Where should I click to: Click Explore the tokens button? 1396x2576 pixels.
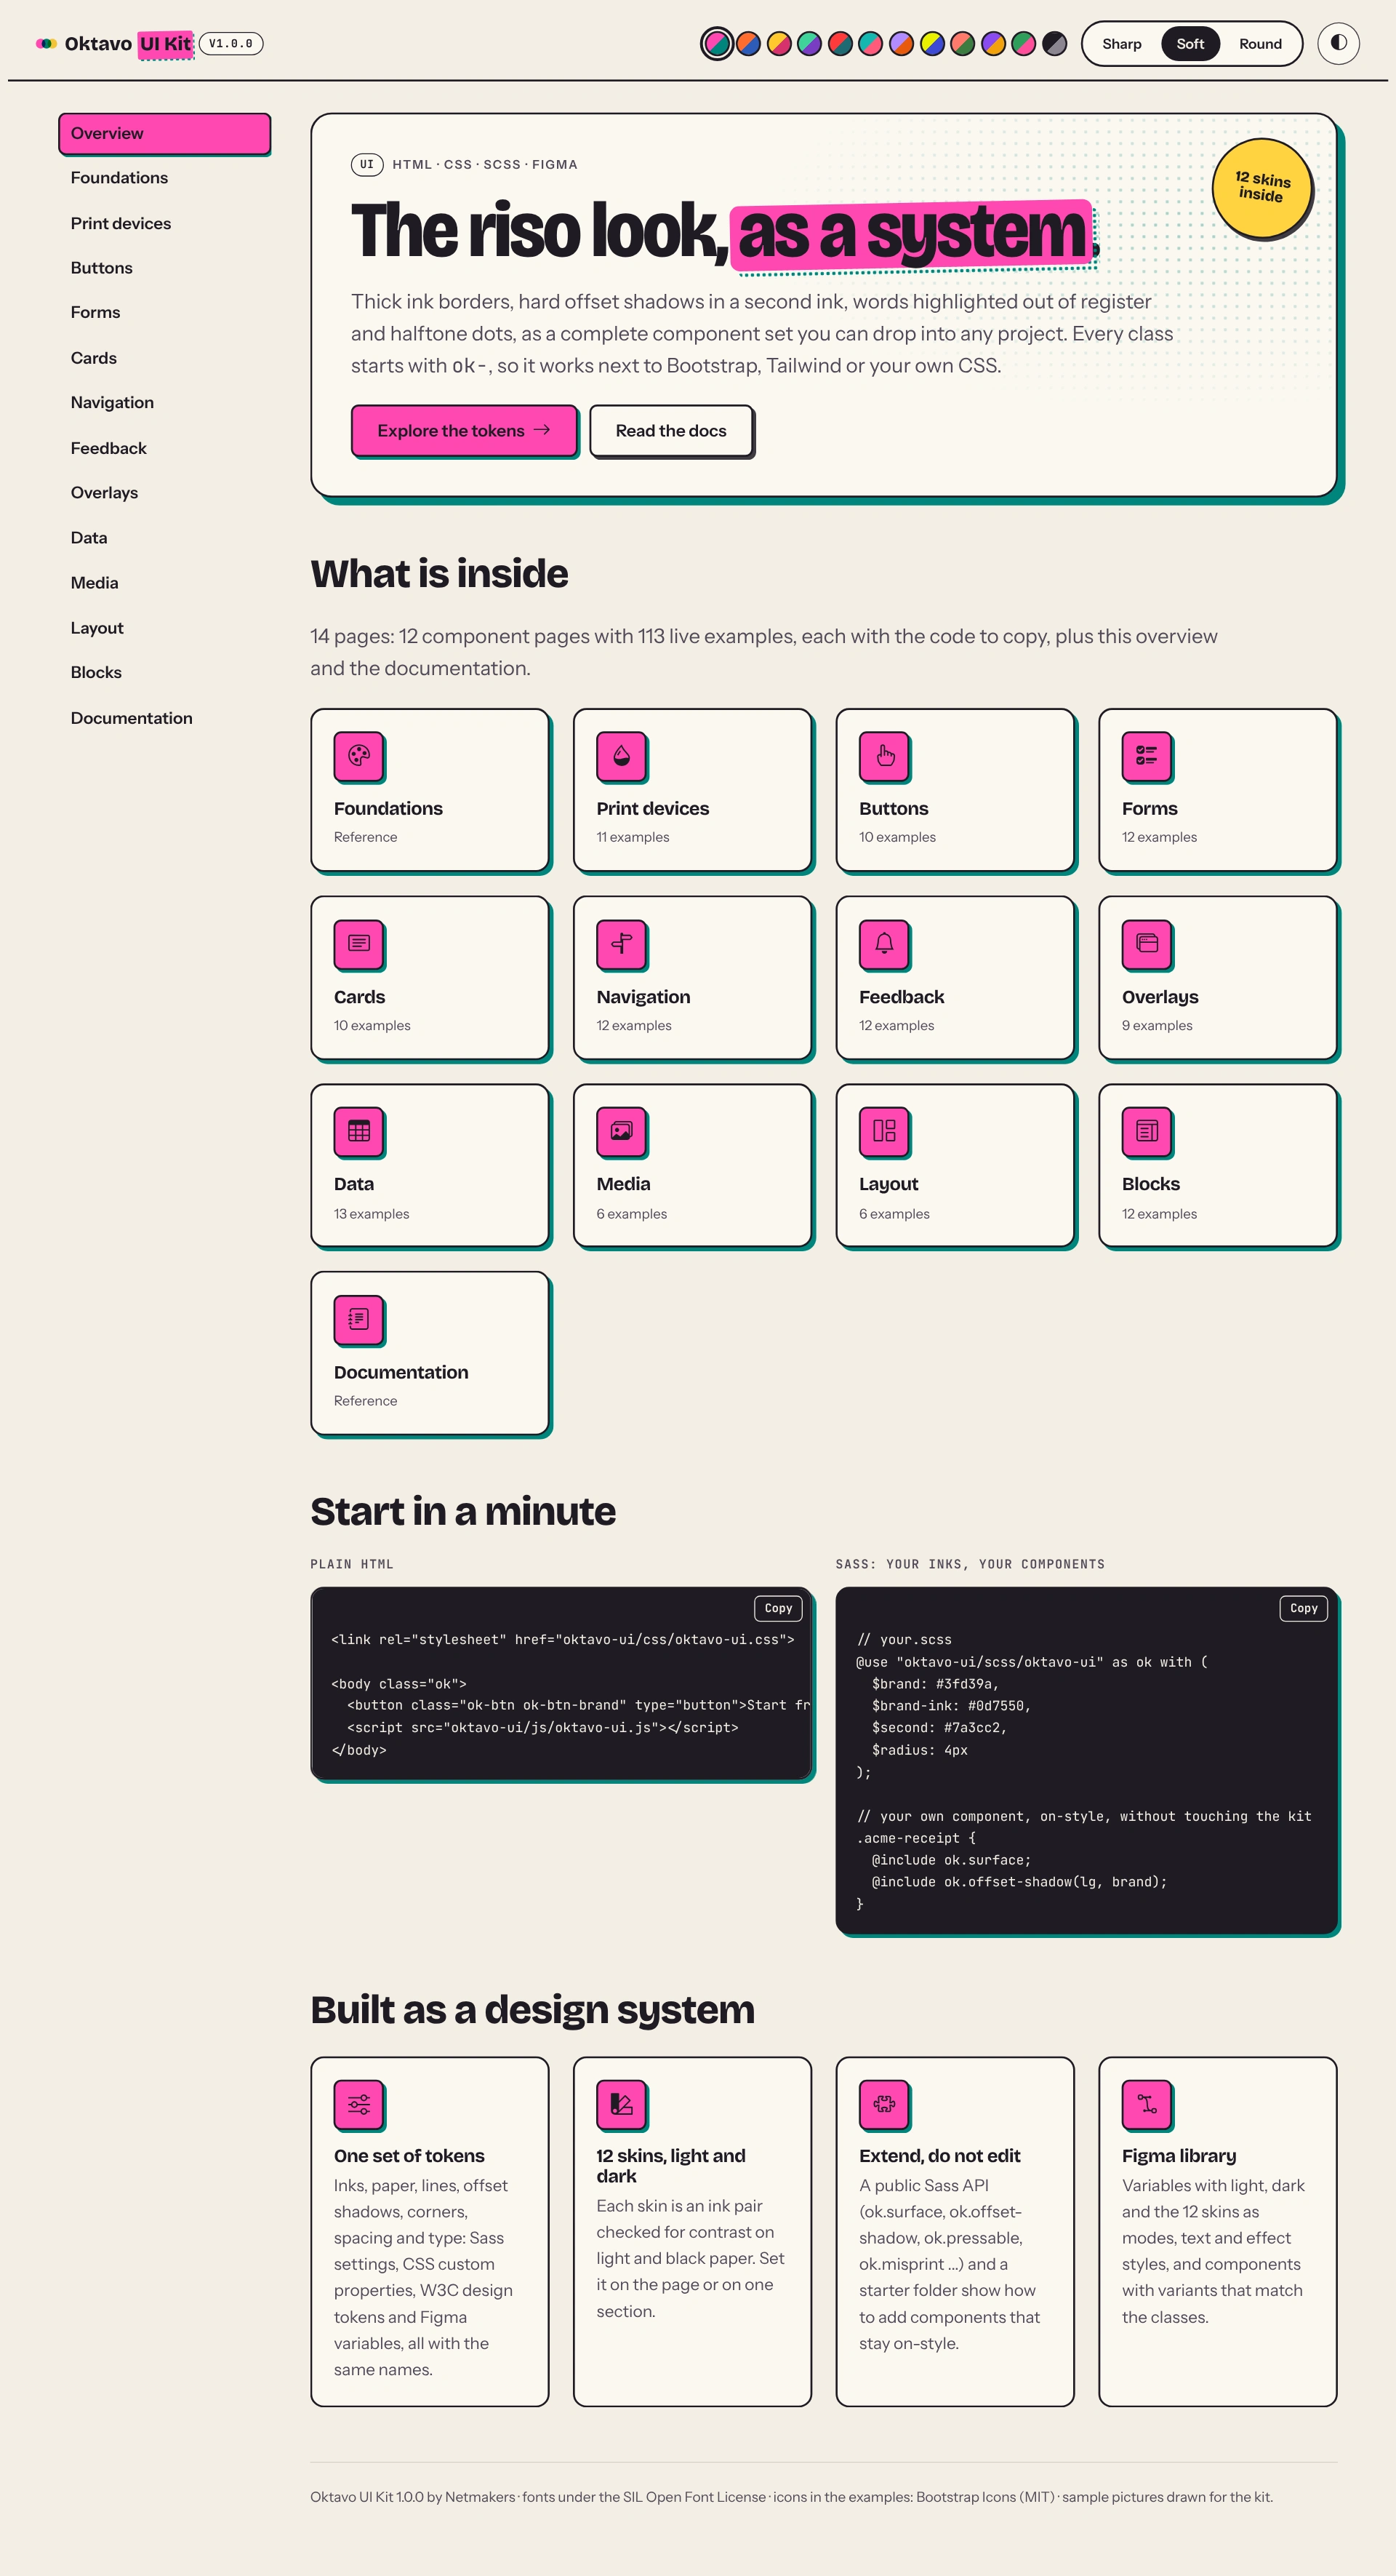tap(464, 431)
